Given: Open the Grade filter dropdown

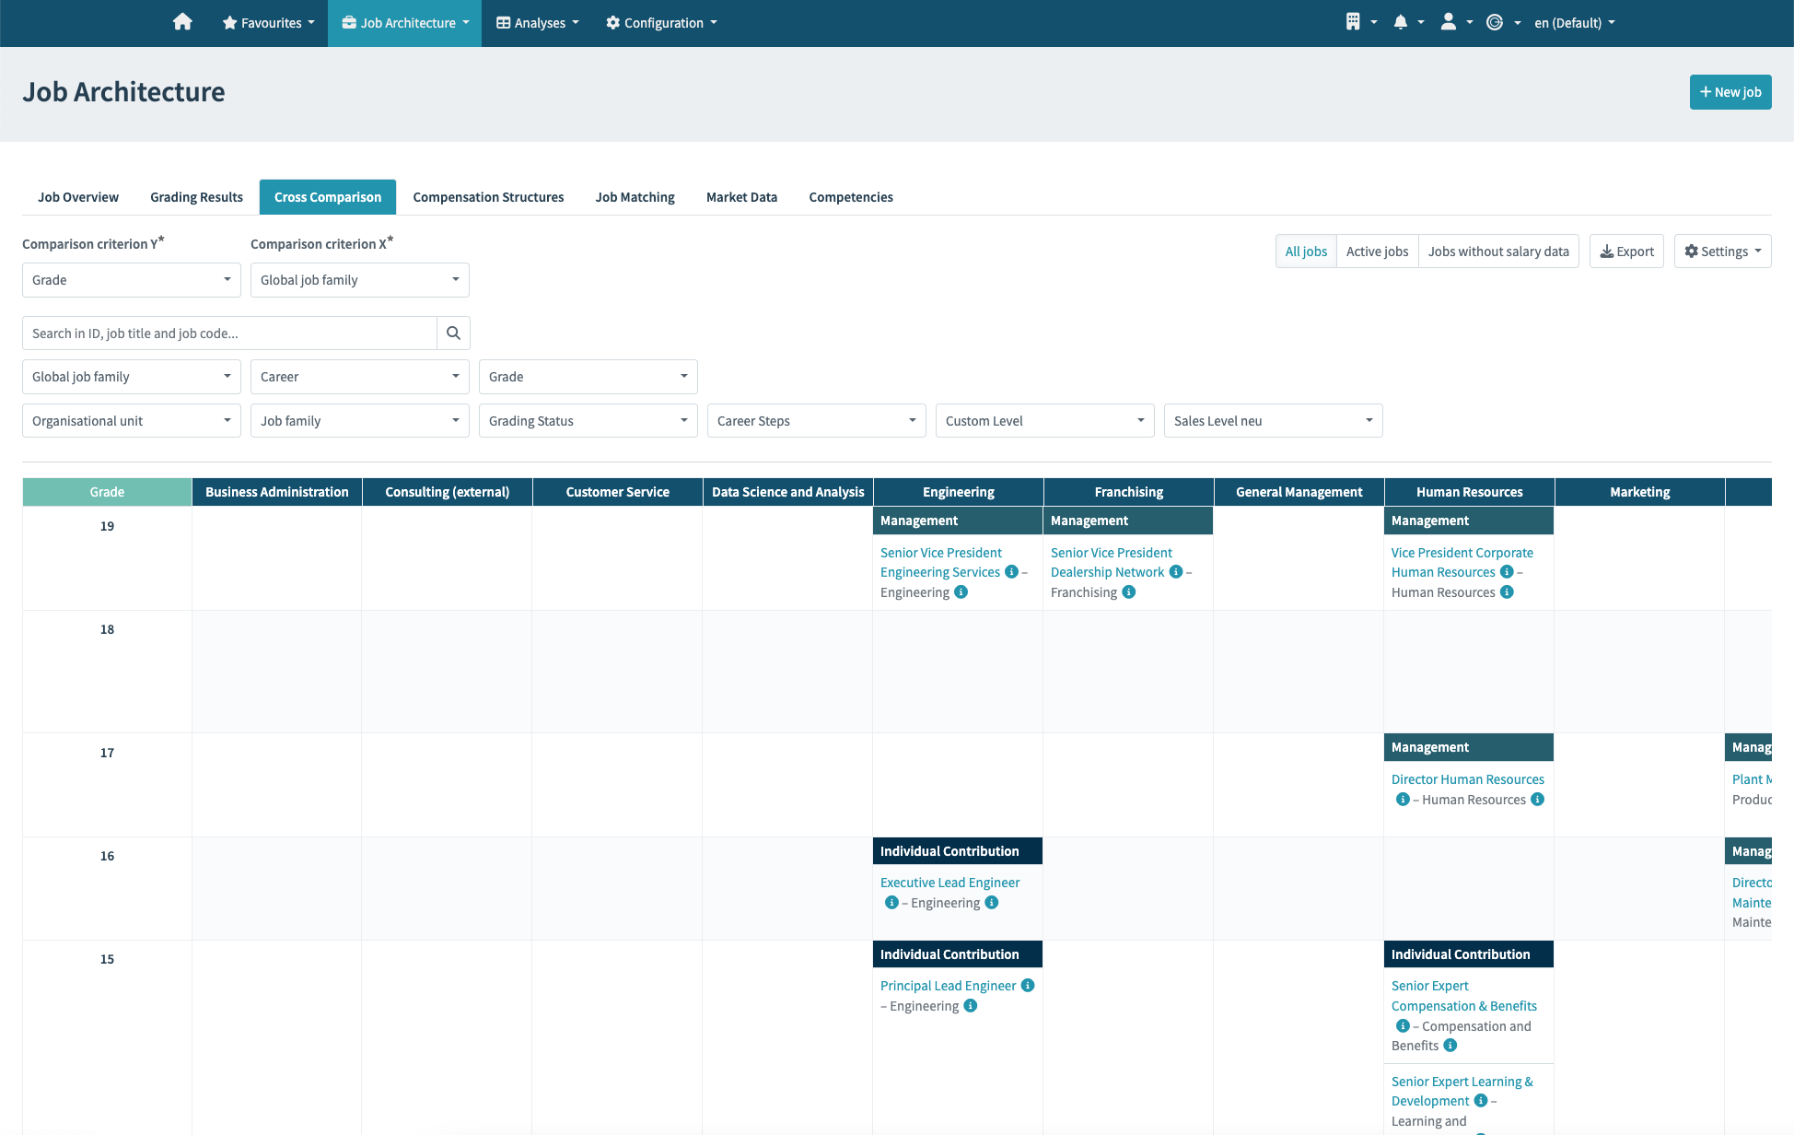Looking at the screenshot, I should [x=588, y=377].
